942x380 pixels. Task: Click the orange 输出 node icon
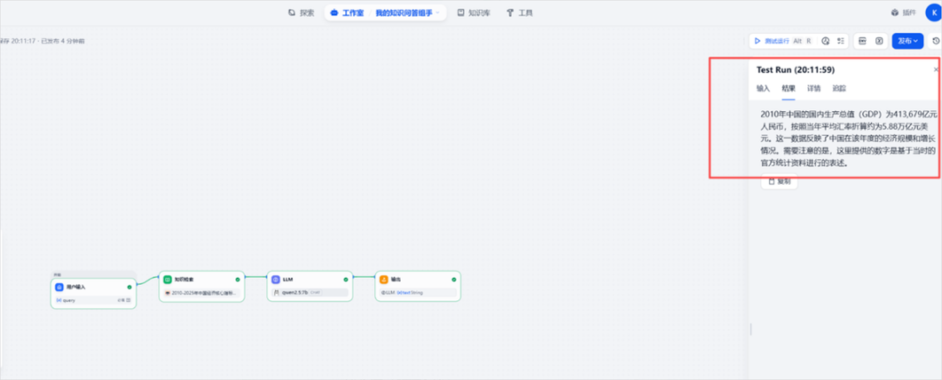384,279
